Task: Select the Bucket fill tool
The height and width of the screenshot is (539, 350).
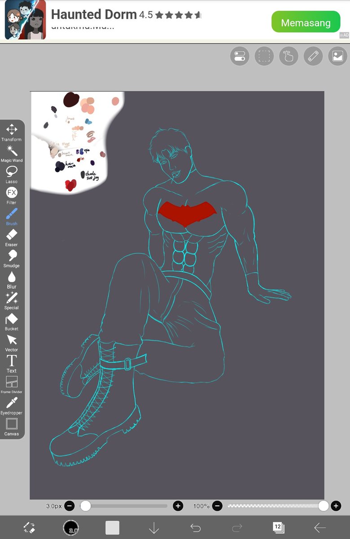Action: pos(12,323)
